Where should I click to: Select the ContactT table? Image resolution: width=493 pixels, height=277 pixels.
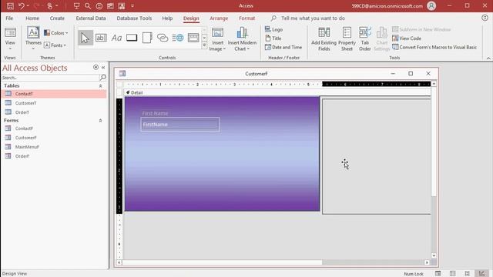click(x=54, y=94)
